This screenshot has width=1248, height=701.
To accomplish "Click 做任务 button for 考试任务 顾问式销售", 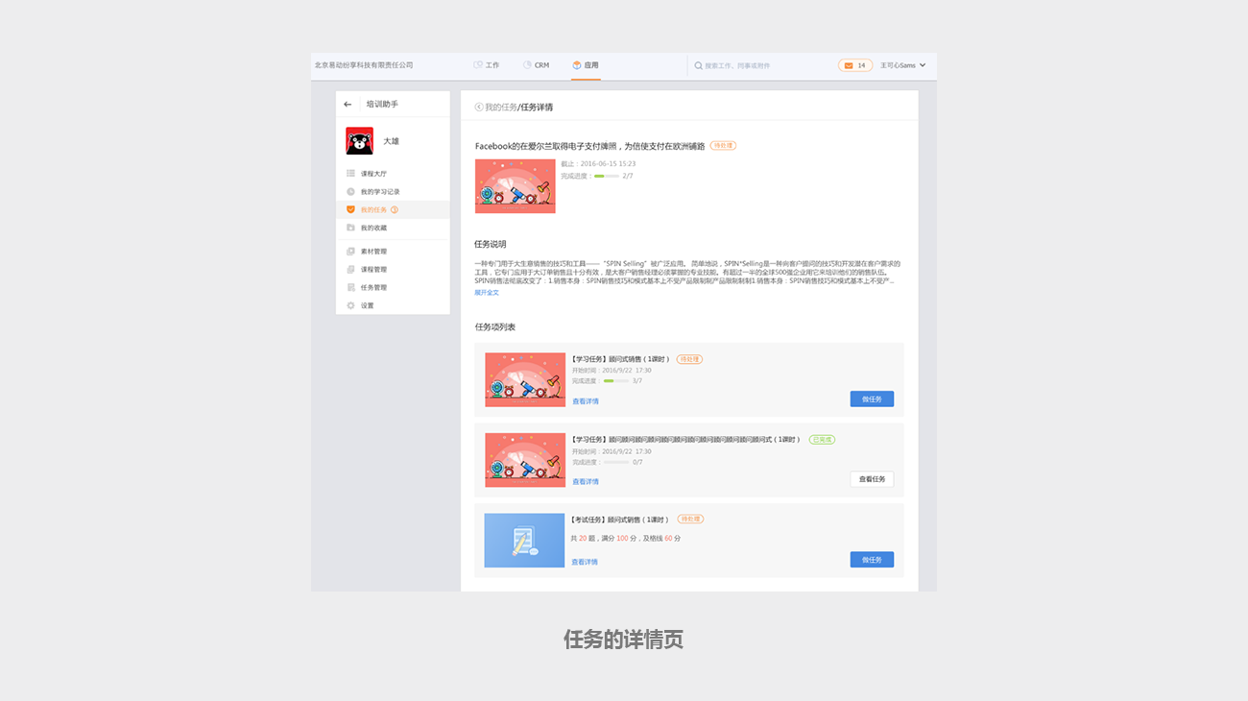I will [x=872, y=559].
